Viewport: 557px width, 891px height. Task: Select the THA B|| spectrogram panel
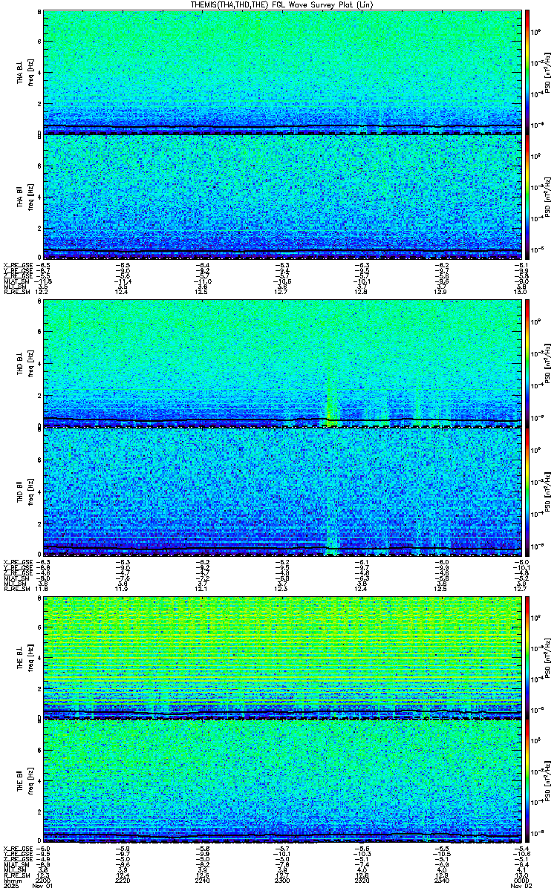click(x=281, y=197)
